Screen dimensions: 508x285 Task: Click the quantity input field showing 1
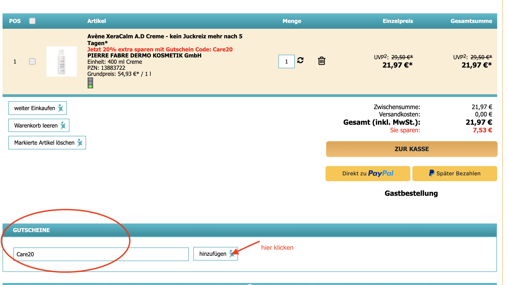click(x=286, y=61)
